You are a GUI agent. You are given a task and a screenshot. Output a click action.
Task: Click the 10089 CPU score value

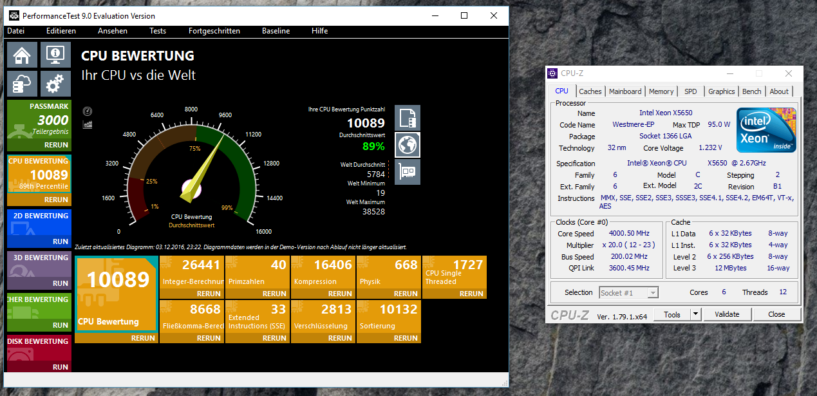coord(366,123)
